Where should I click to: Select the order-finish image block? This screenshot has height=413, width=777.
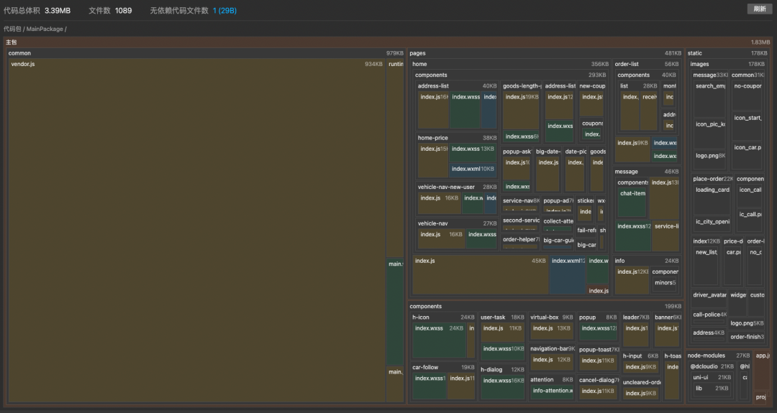(x=748, y=337)
